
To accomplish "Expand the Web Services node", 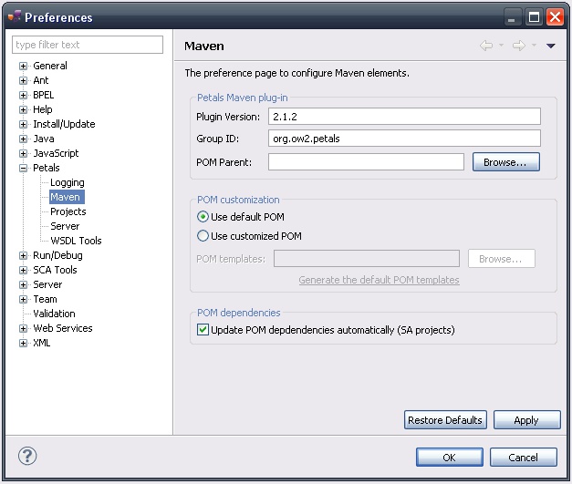I will tap(24, 329).
